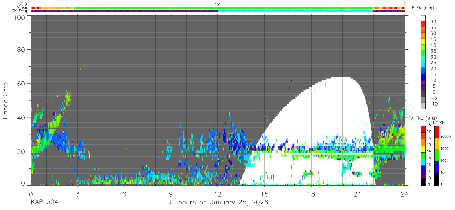The image size is (455, 210).
Task: Click the CPID value 151
Action: click(x=218, y=4)
